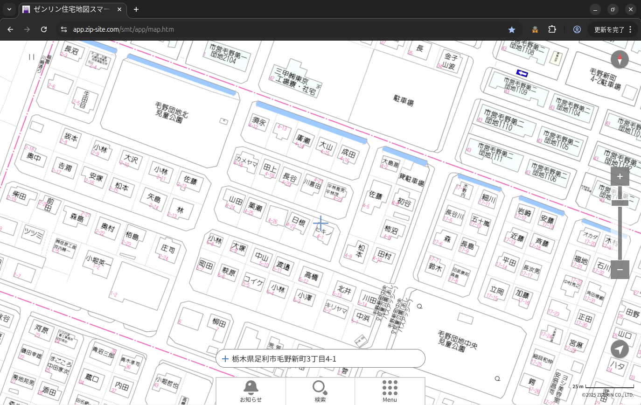The height and width of the screenshot is (405, 641).
Task: Open the browser extensions puzzle icon
Action: pos(552,29)
